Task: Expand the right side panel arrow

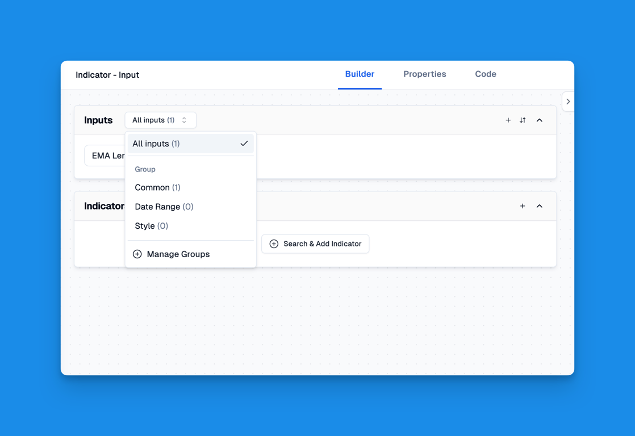Action: point(568,102)
